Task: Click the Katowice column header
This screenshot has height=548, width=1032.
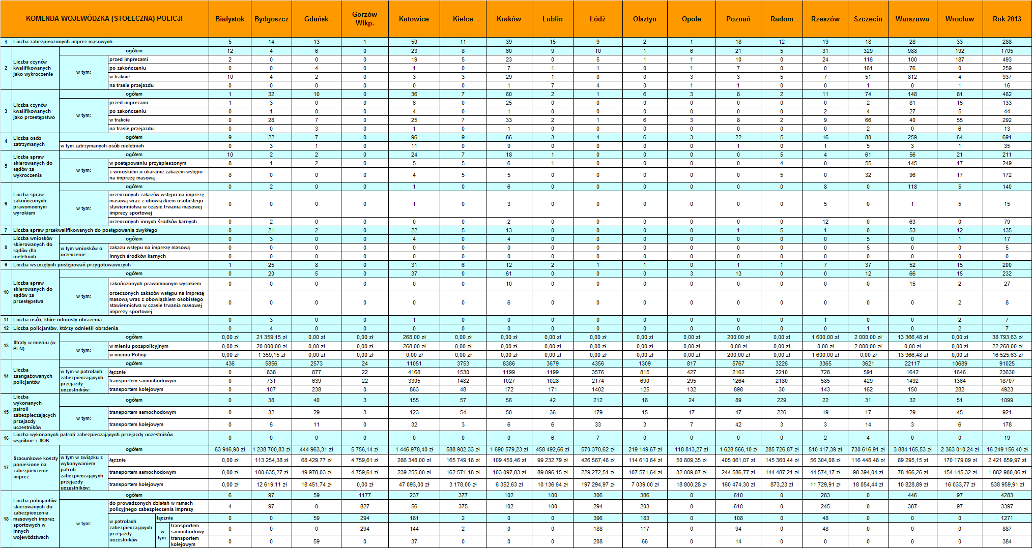Action: 414,19
